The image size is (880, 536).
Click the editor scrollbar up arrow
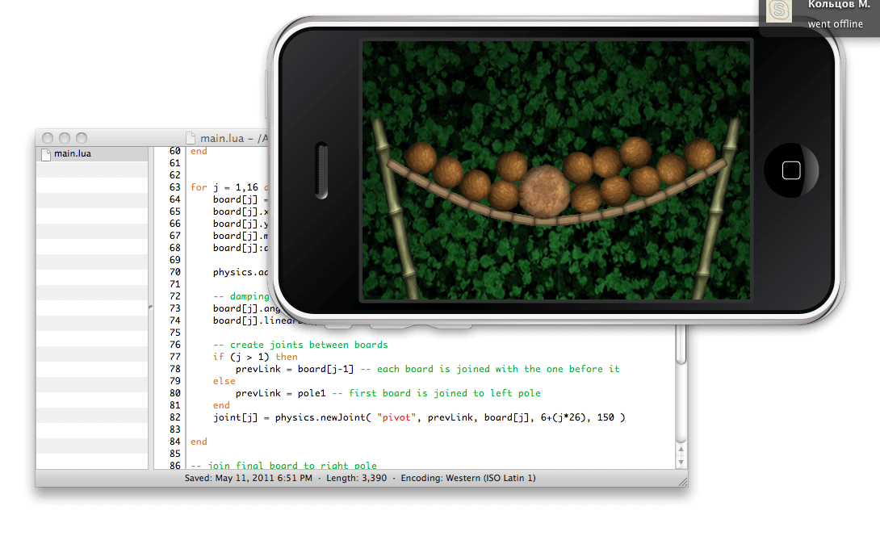[681, 450]
